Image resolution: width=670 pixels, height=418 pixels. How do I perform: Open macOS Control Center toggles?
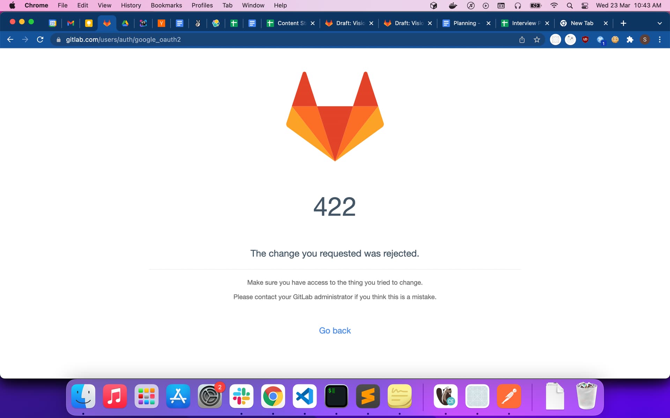coord(585,5)
